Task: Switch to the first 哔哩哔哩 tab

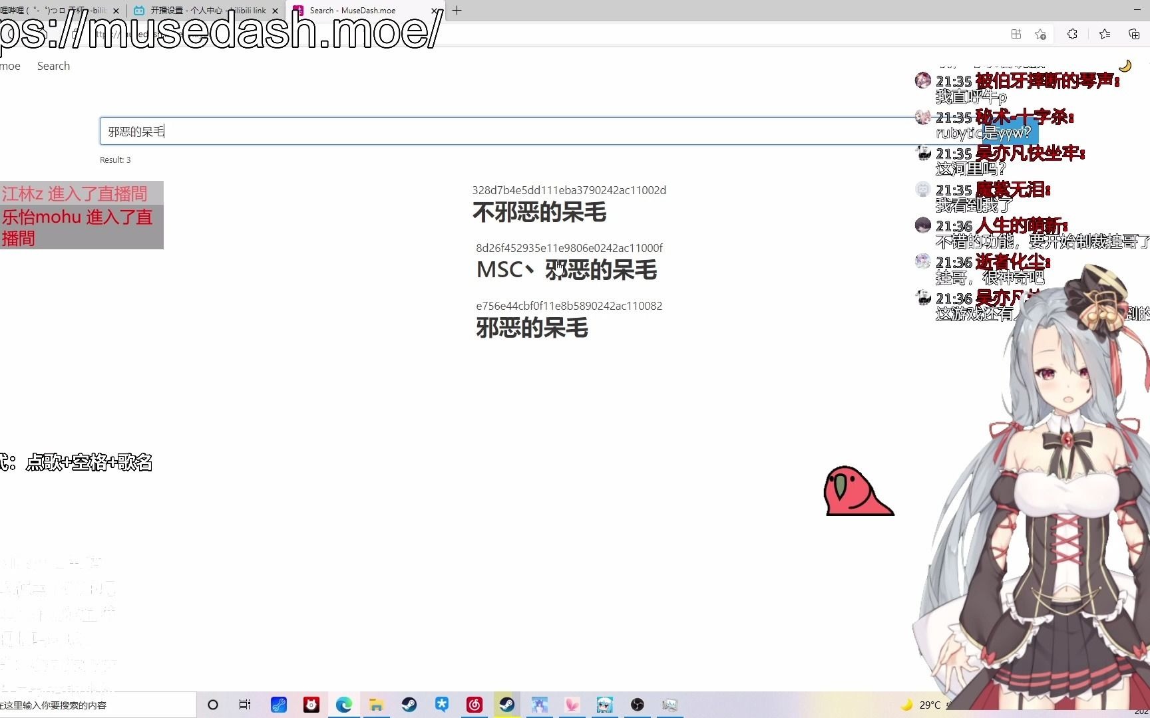Action: 53,10
